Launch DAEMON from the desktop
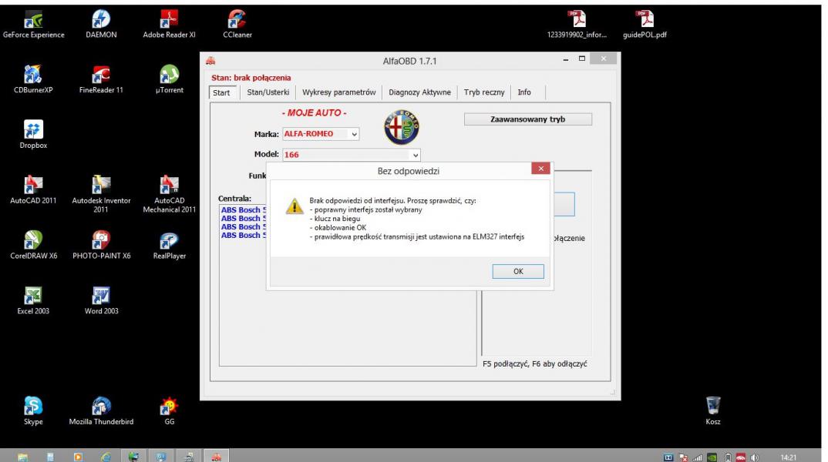The image size is (828, 462). click(101, 25)
